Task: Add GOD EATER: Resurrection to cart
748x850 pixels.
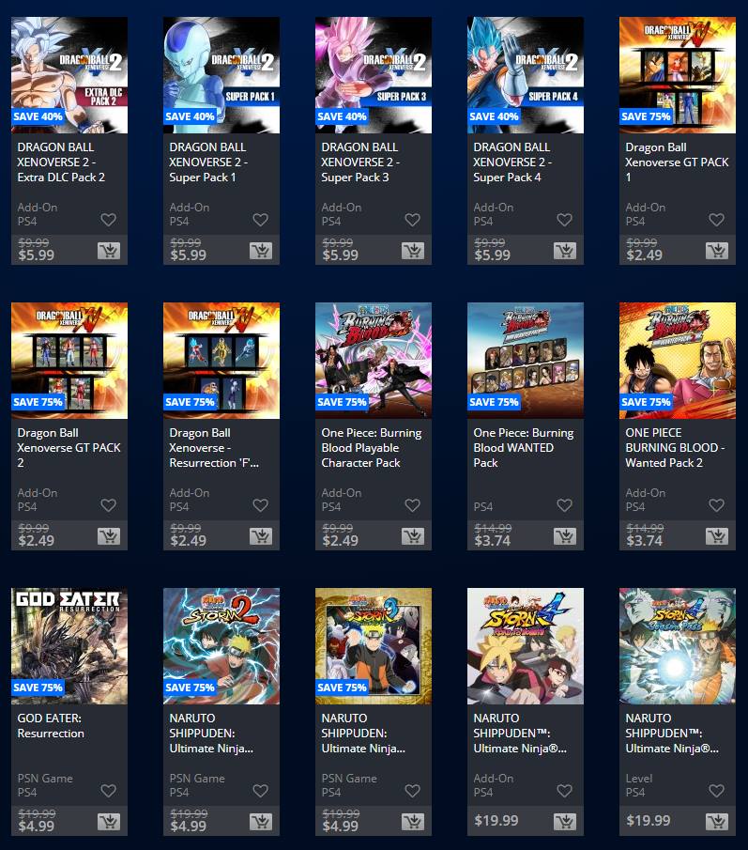Action: click(109, 822)
